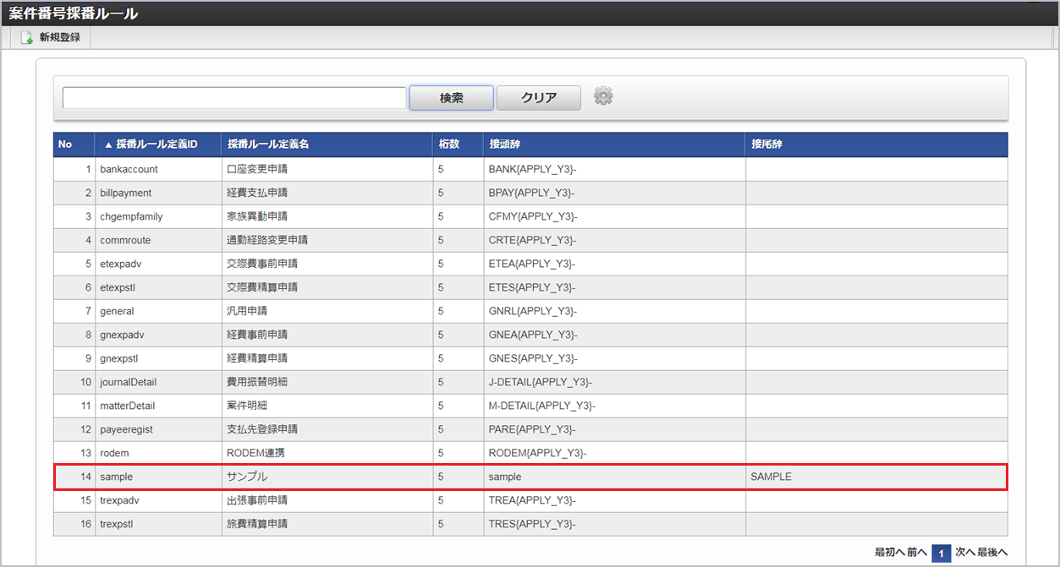The width and height of the screenshot is (1060, 567).
Task: Click the No column header
Action: point(65,144)
